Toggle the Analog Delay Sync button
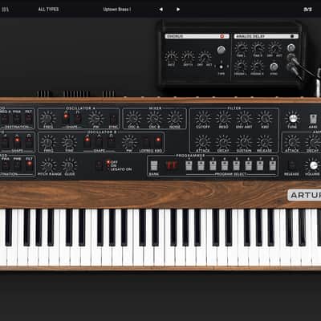Screen dimensions: 321x321 pos(274,67)
